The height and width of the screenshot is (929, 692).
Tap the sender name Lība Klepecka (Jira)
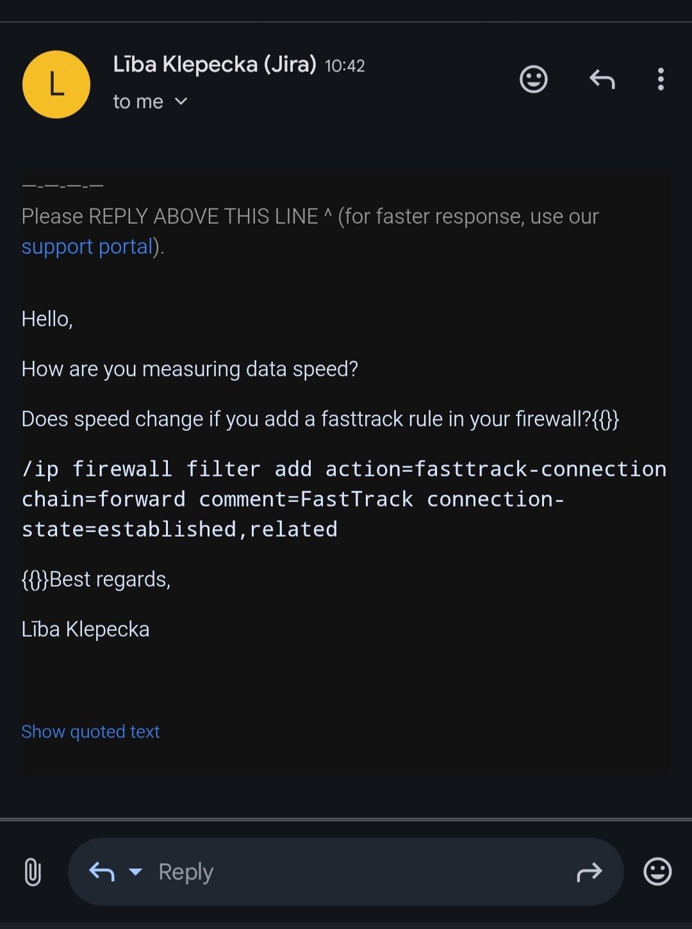coord(215,65)
